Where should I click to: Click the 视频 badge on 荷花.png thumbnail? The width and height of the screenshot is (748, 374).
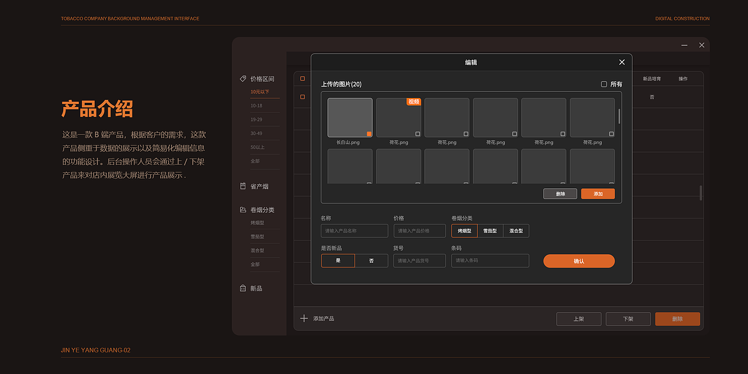pos(414,102)
